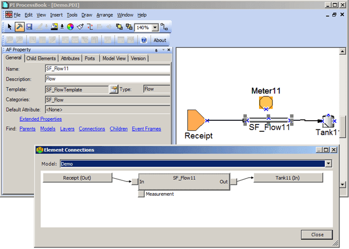Screen dimensions: 349x249
Task: Select the Receipt symbol in the display
Action: click(196, 120)
